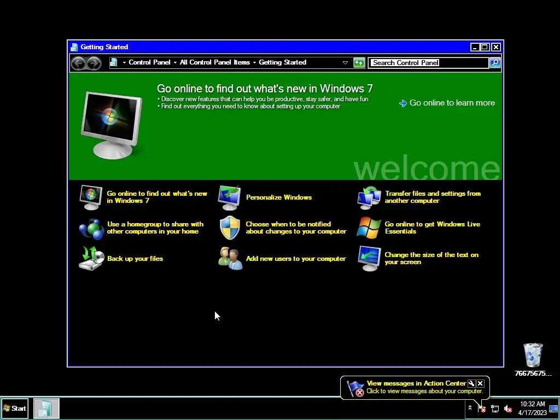Open Change the size of the text
560x420 pixels.
(x=431, y=258)
